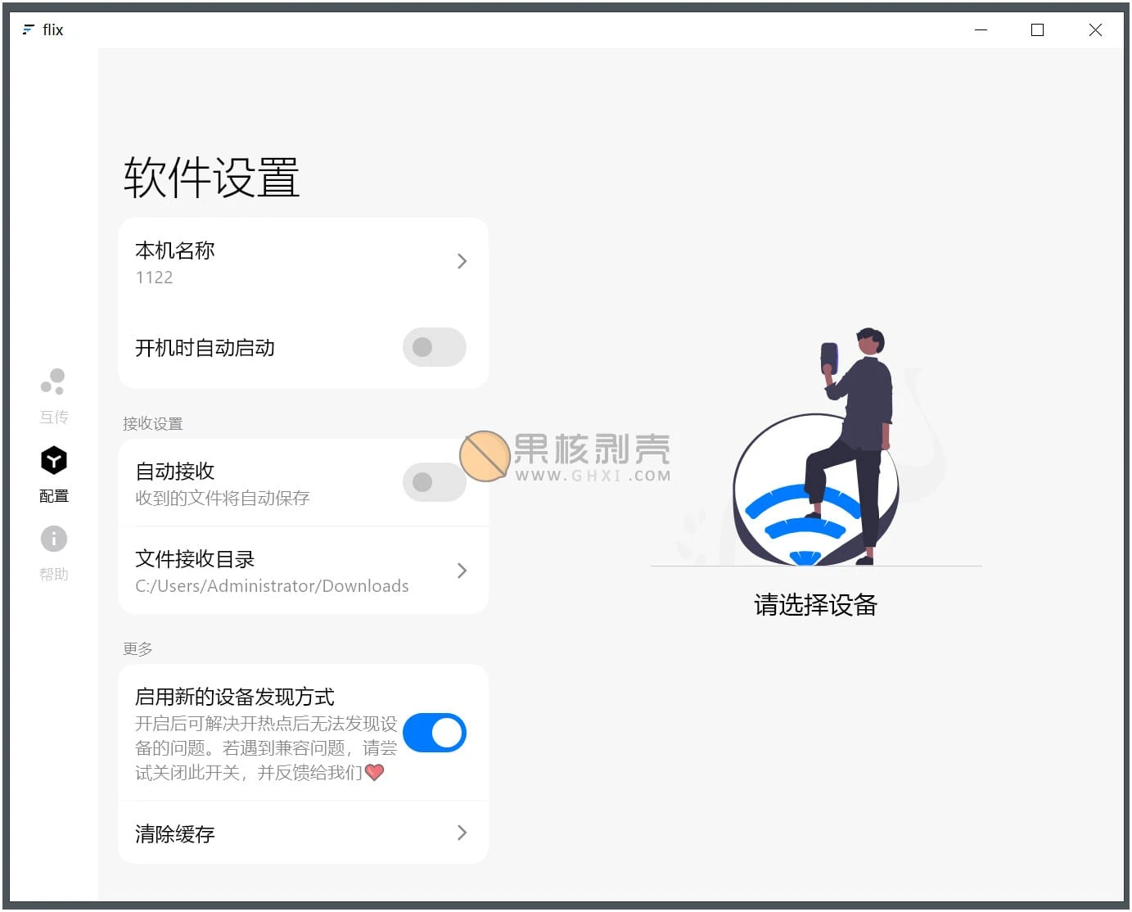This screenshot has height=912, width=1132.
Task: Click the C:/Users/Administrator/Downloads path
Action: (272, 586)
